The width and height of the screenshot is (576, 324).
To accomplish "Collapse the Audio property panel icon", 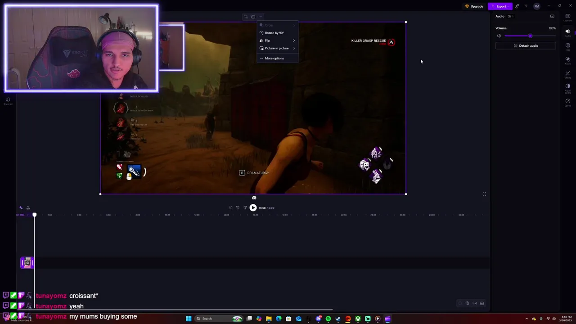I will [x=552, y=16].
